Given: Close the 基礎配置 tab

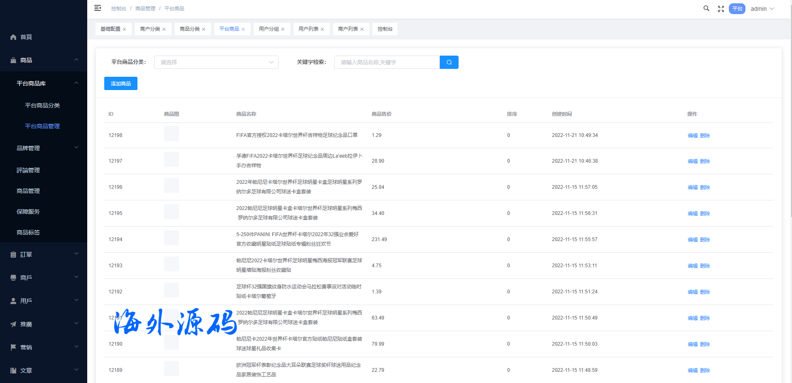Looking at the screenshot, I should click(124, 29).
